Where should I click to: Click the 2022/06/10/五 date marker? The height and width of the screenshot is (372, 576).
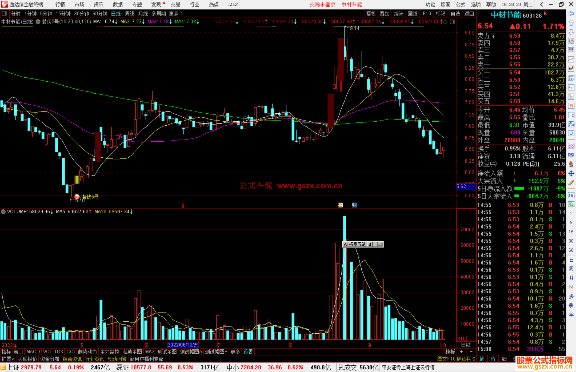click(183, 345)
